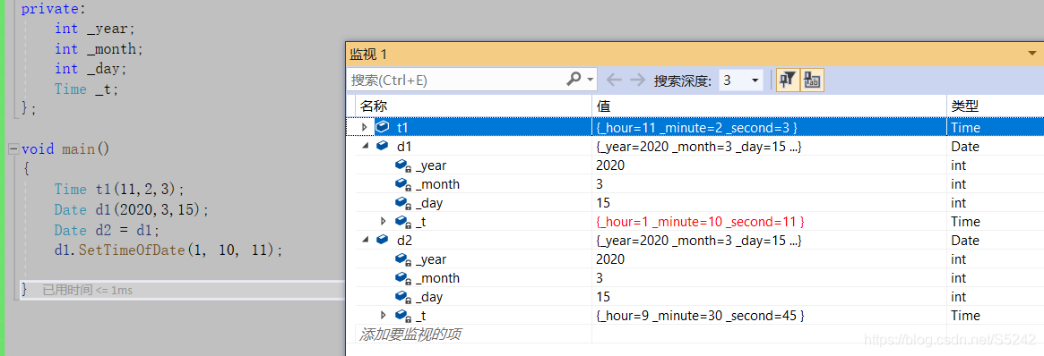This screenshot has height=356, width=1044.
Task: Click the locked field icon for d1 _day
Action: (x=403, y=202)
